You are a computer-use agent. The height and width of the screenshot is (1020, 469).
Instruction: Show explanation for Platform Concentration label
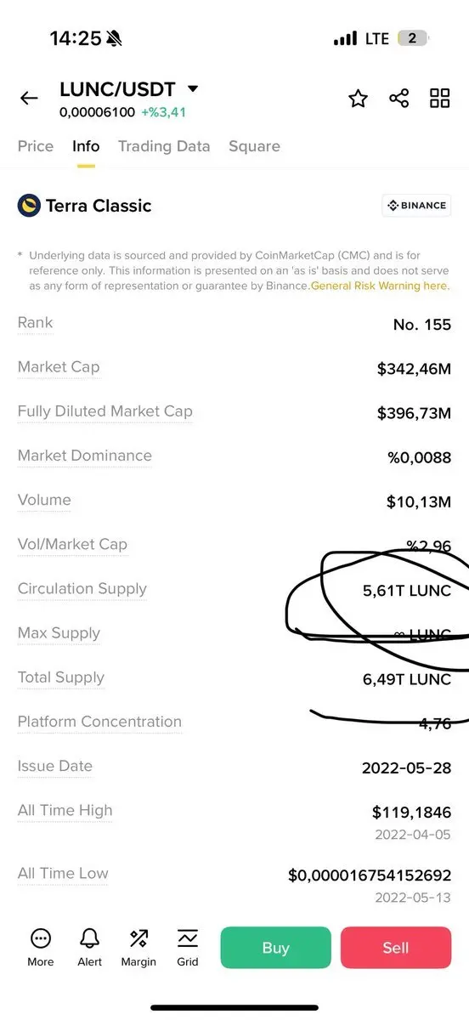[x=99, y=722]
